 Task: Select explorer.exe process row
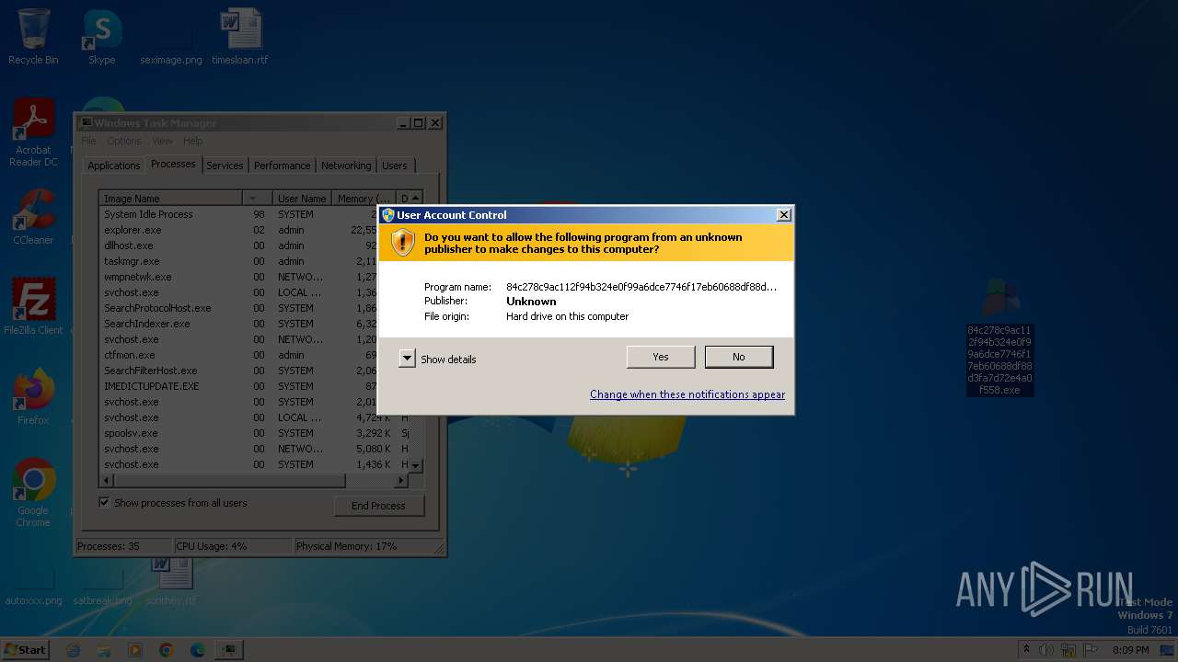coord(254,230)
